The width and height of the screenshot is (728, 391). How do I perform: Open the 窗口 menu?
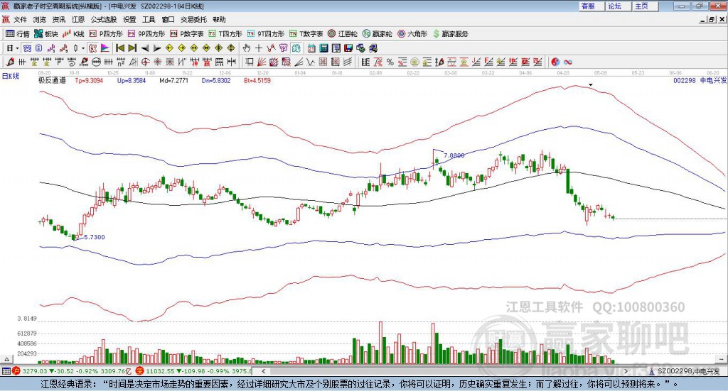point(168,19)
